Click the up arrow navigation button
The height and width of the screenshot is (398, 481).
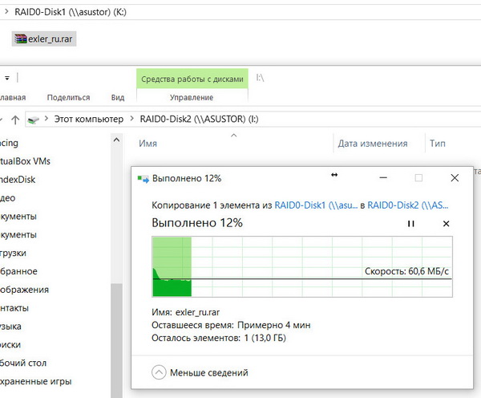point(15,120)
